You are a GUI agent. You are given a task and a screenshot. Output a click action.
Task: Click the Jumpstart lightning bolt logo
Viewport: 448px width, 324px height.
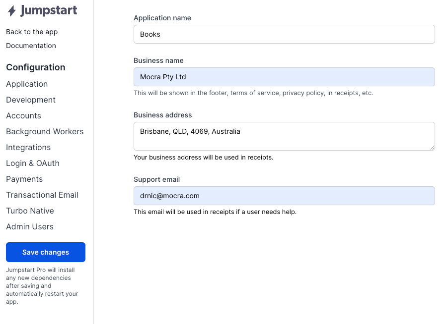(12, 11)
